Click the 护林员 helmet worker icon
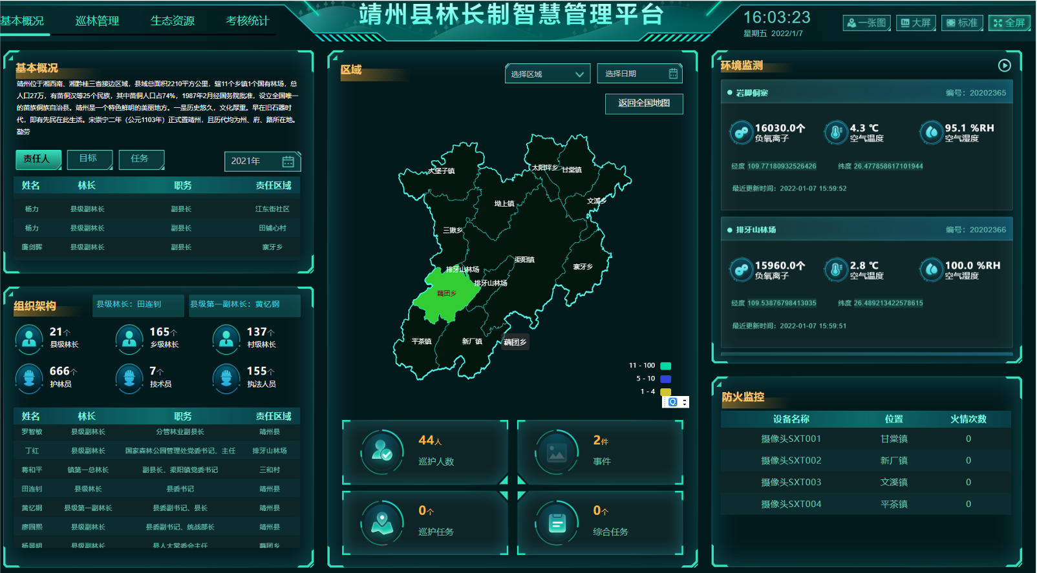Image resolution: width=1037 pixels, height=573 pixels. pyautogui.click(x=29, y=377)
